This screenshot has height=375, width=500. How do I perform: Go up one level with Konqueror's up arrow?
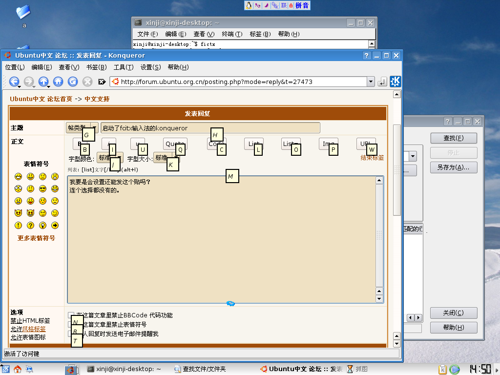click(43, 82)
